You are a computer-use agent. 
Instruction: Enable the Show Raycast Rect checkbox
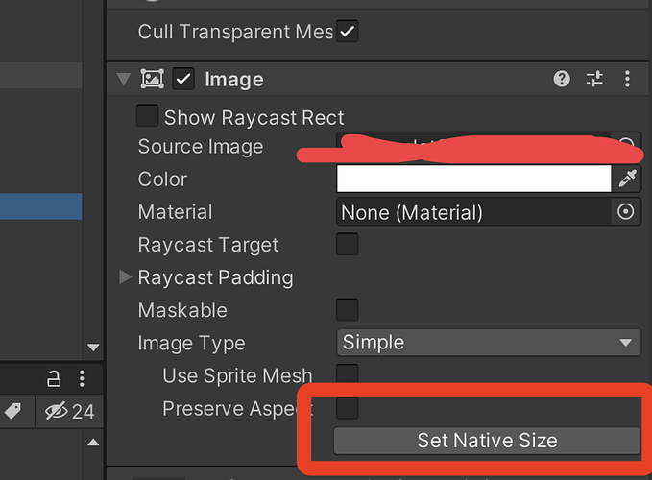pyautogui.click(x=147, y=117)
